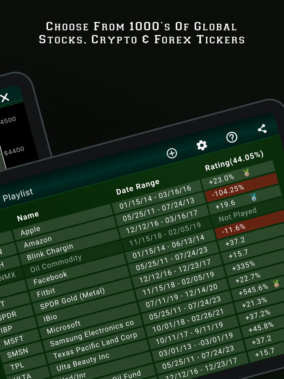Click the $4500 price label on chart
The image size is (284, 379).
[x=8, y=120]
